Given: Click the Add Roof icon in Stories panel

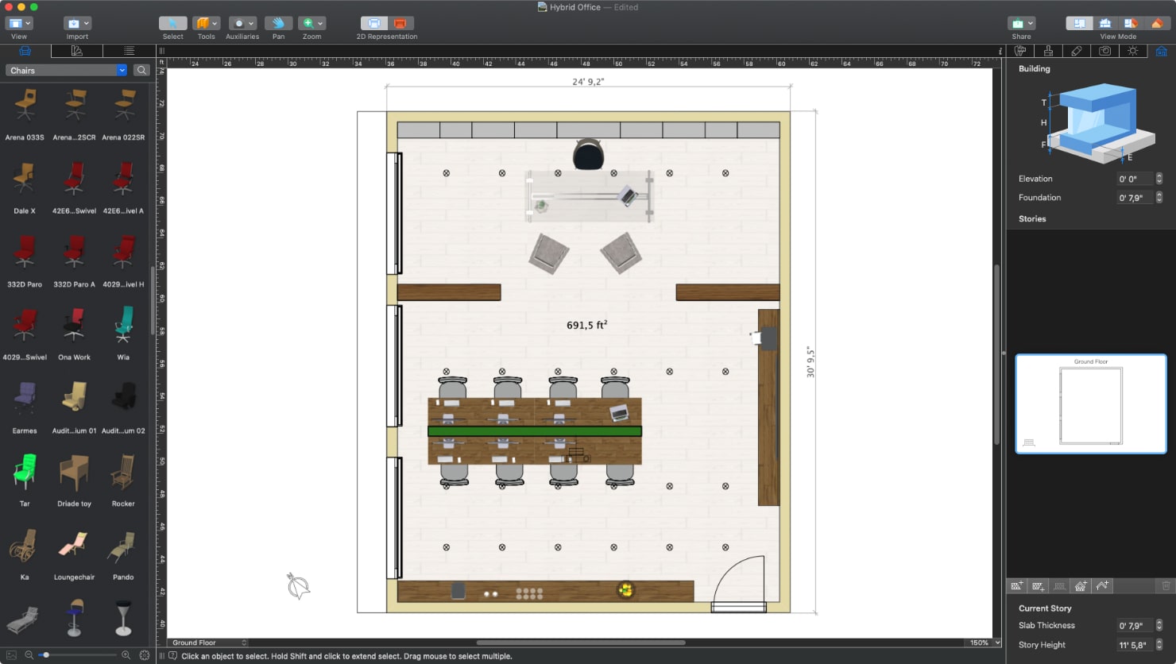Looking at the screenshot, I should [1102, 586].
